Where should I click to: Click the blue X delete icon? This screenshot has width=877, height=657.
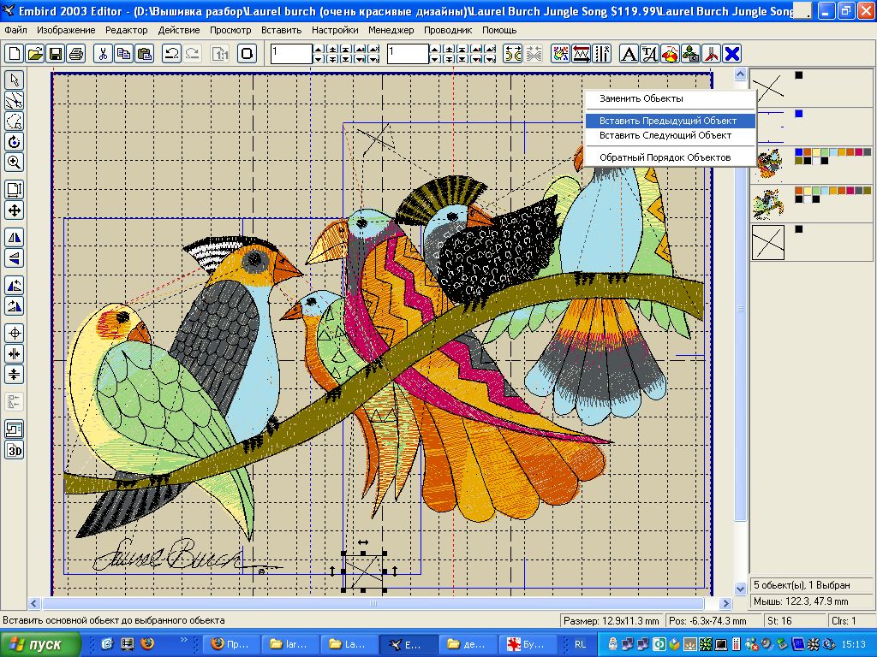pyautogui.click(x=731, y=54)
